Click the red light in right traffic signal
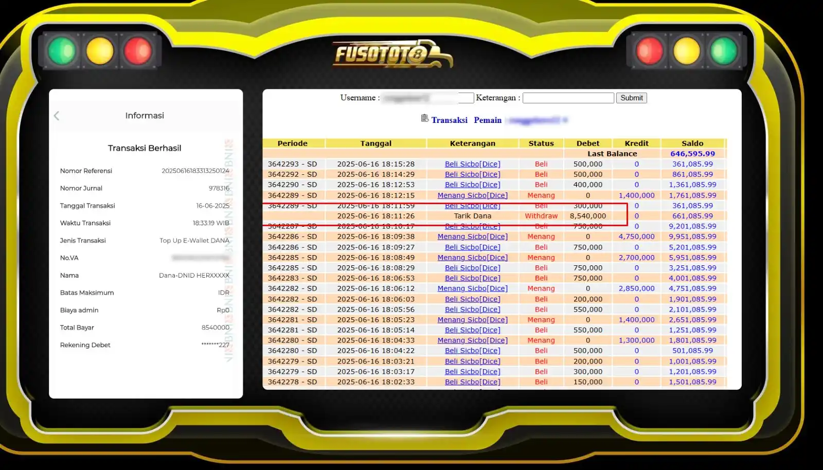The height and width of the screenshot is (470, 823). pos(649,51)
